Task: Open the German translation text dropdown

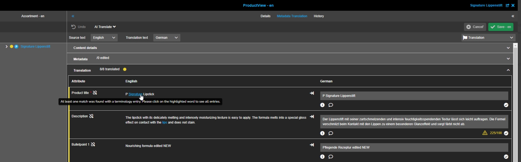Action: (x=167, y=38)
